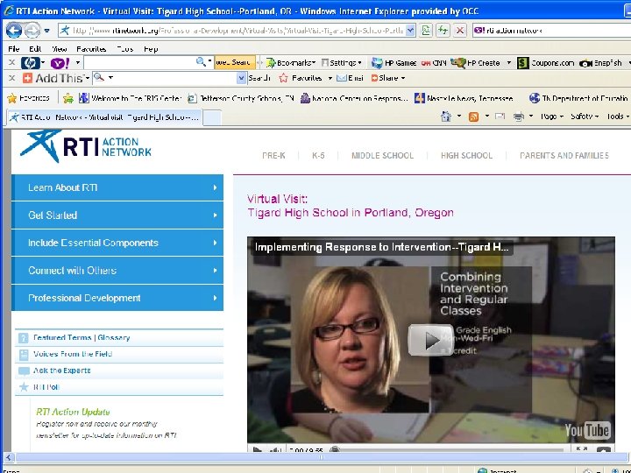The image size is (631, 473).
Task: Click the magnifier search icon in Yahoo toolbar
Action: [x=201, y=62]
